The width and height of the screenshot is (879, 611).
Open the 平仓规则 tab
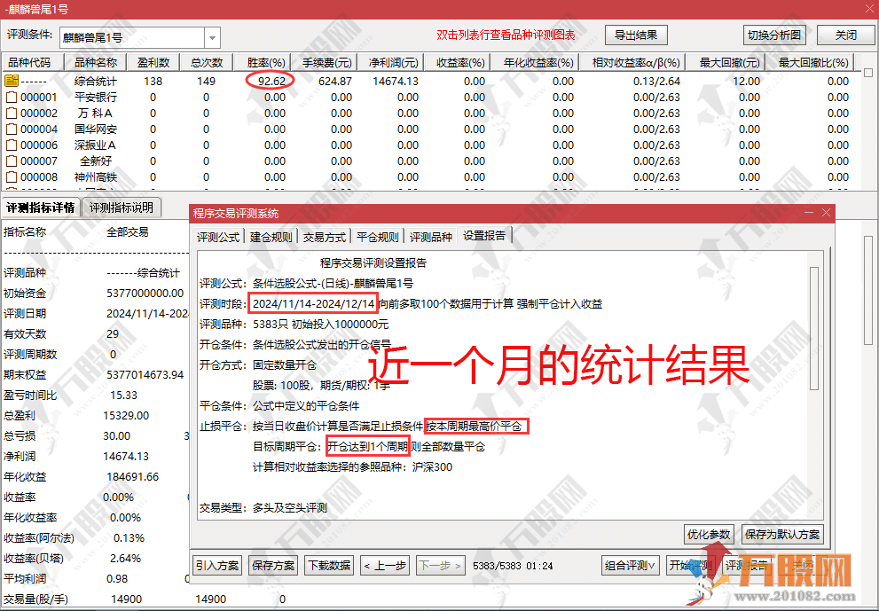[x=378, y=237]
